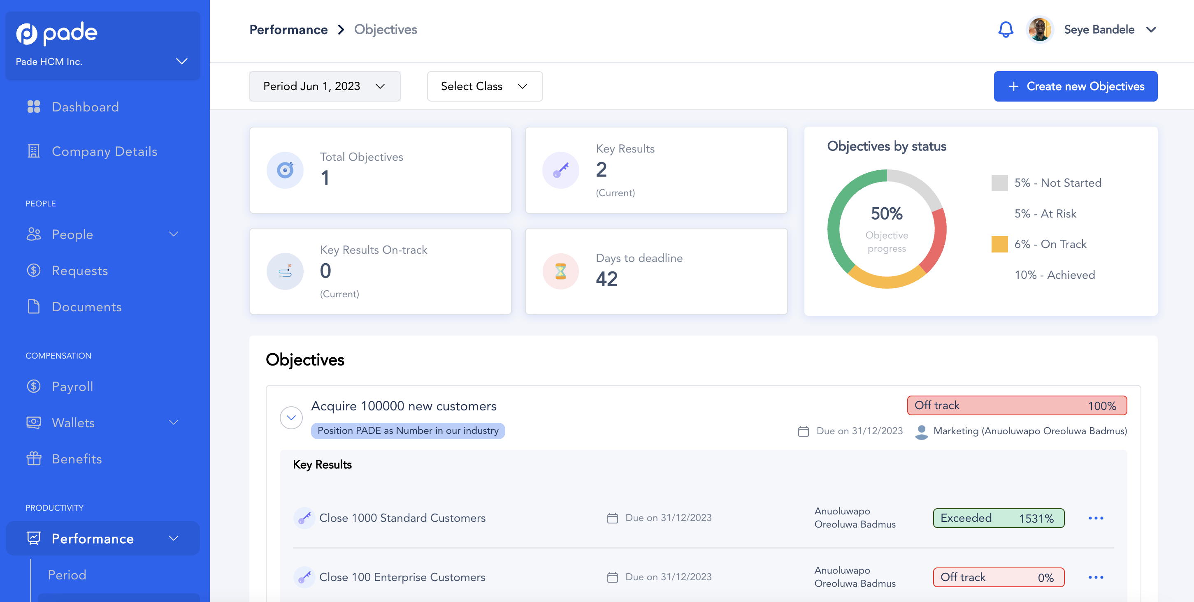
Task: Open the Dashboard from the sidebar
Action: point(85,107)
